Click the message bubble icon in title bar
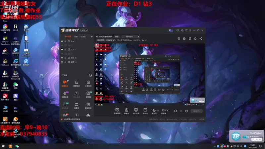The image size is (265, 149). click(x=178, y=30)
